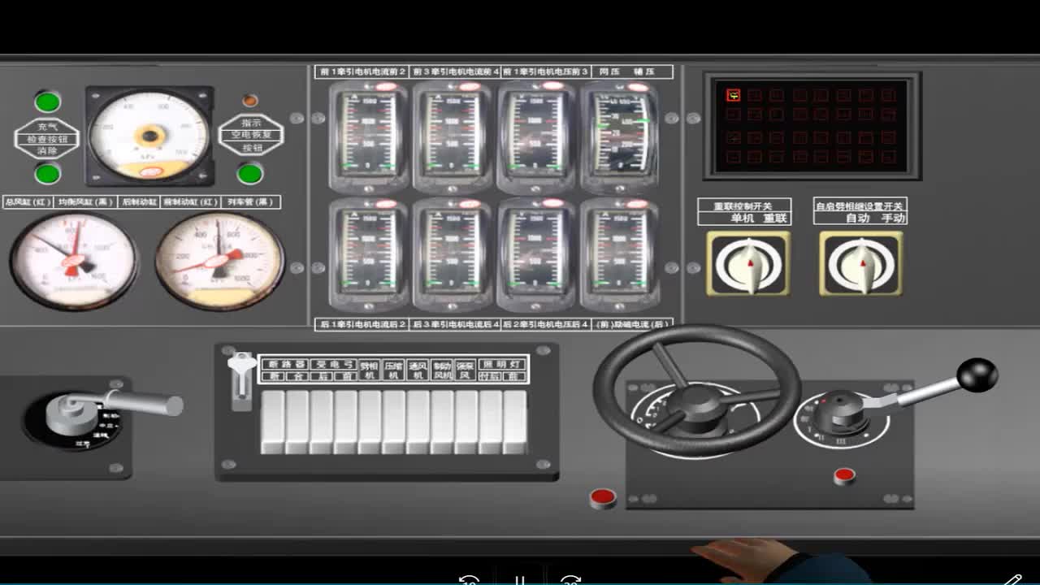Flip the 照明灯 前 light key switch
The image size is (1040, 585).
(515, 422)
